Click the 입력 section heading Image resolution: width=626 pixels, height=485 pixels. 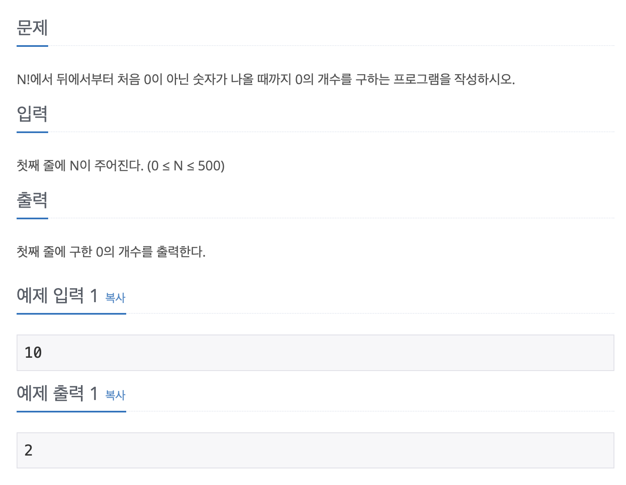32,114
